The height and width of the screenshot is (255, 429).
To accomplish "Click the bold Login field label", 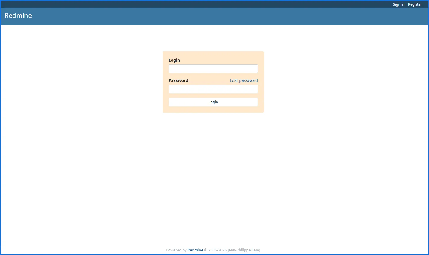I will [174, 60].
